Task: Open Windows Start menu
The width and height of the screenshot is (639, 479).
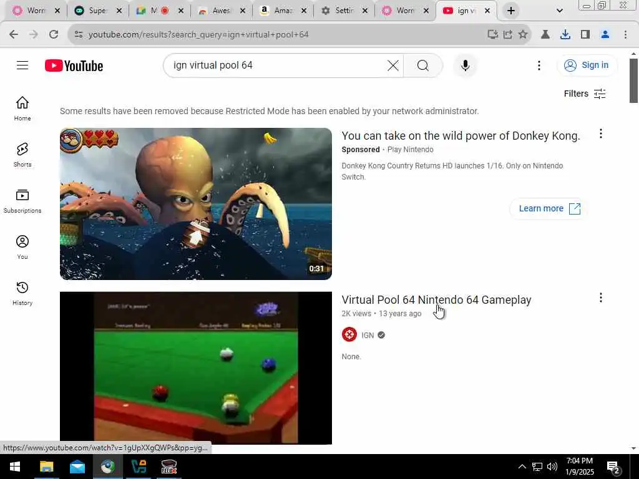Action: pyautogui.click(x=15, y=467)
